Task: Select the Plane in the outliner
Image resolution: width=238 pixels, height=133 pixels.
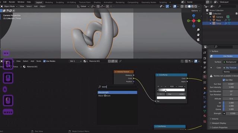Action: coord(218,20)
